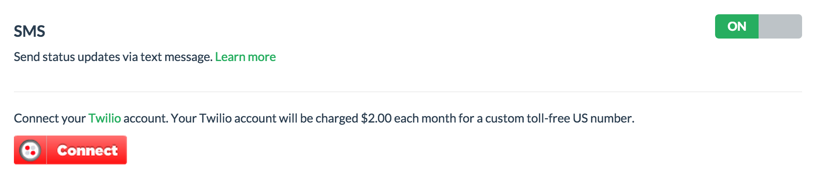The width and height of the screenshot is (816, 181).
Task: Select the Connect text on the red button
Action: pos(87,150)
